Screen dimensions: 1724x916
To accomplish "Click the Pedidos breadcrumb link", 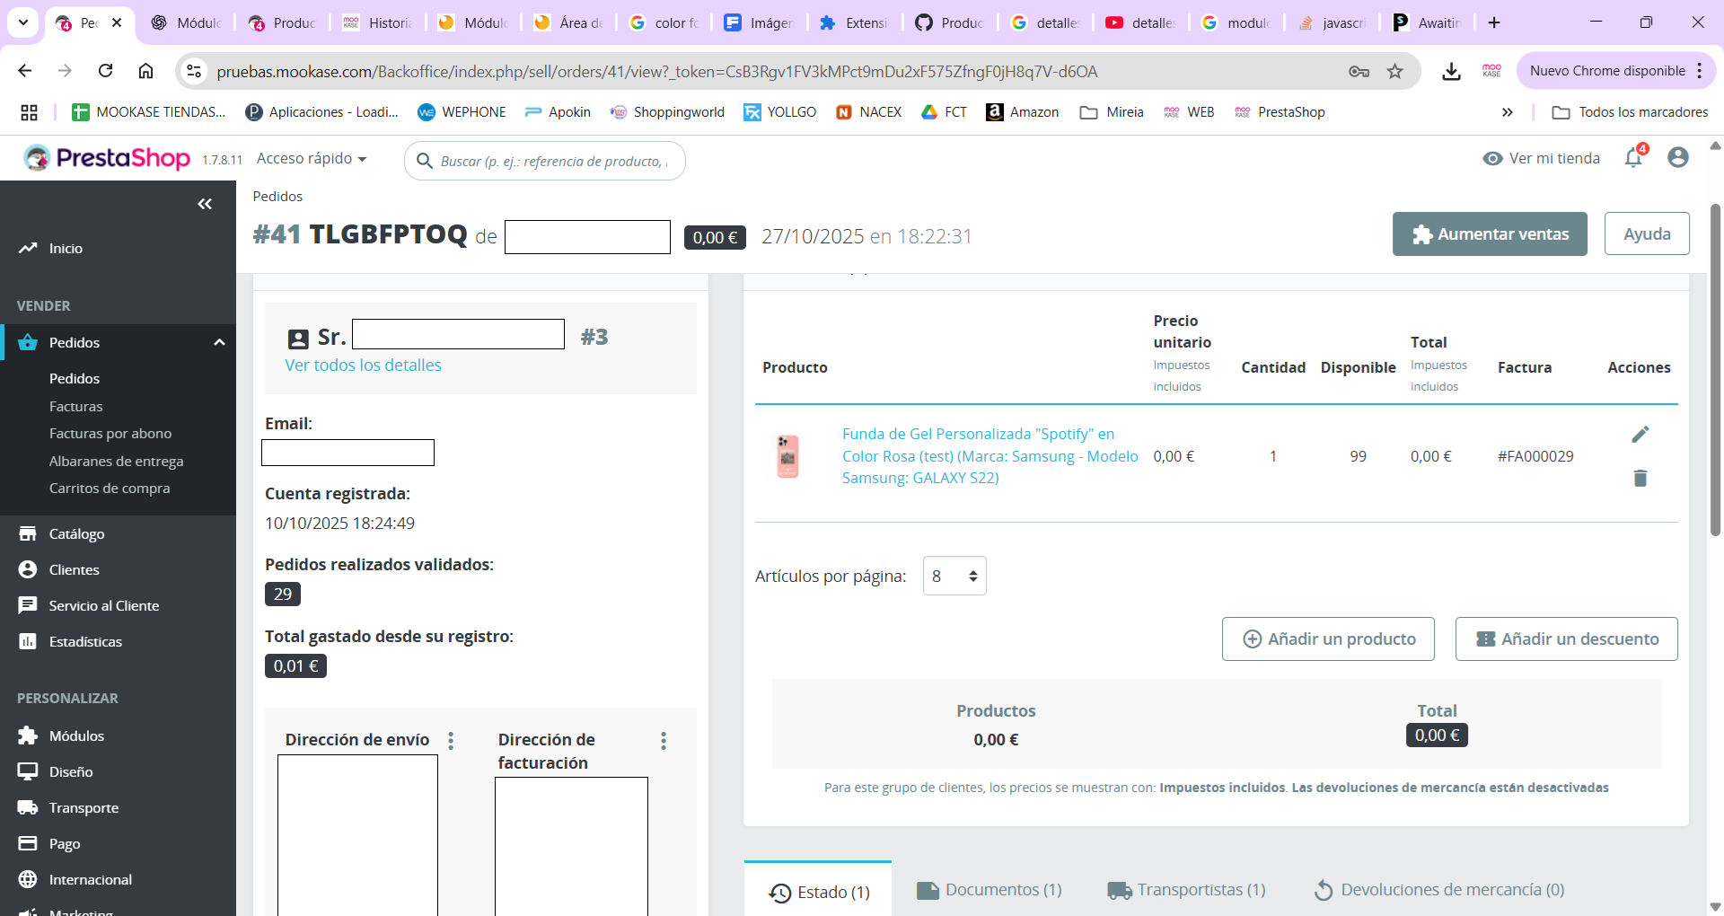I will coord(277,196).
